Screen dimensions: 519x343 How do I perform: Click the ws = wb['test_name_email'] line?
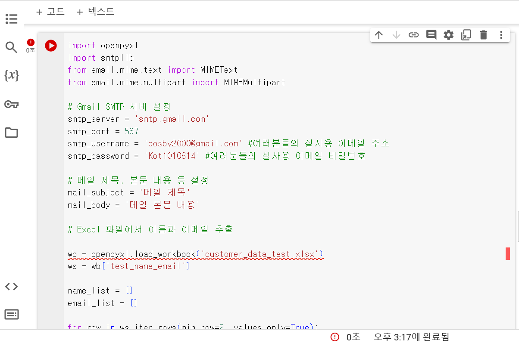pyautogui.click(x=128, y=266)
